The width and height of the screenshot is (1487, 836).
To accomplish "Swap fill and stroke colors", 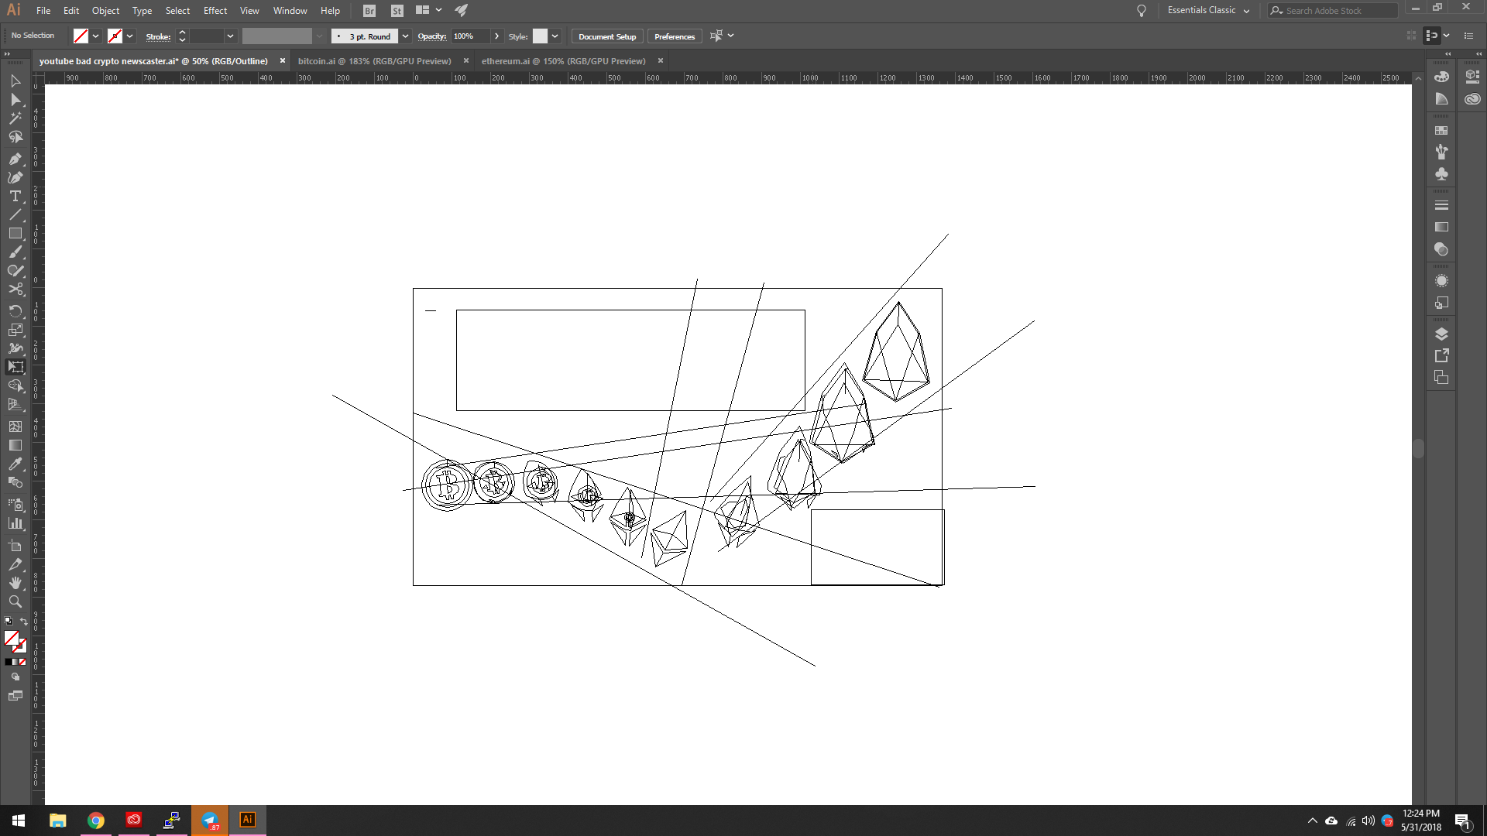I will 23,621.
